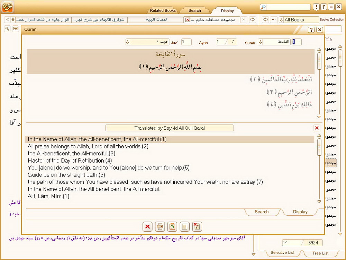Click the Translated by Sayyid Ali Quli Qarai button

click(x=170, y=128)
